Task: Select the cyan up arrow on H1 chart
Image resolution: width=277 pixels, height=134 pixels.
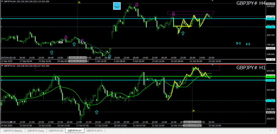Action: 97,112
